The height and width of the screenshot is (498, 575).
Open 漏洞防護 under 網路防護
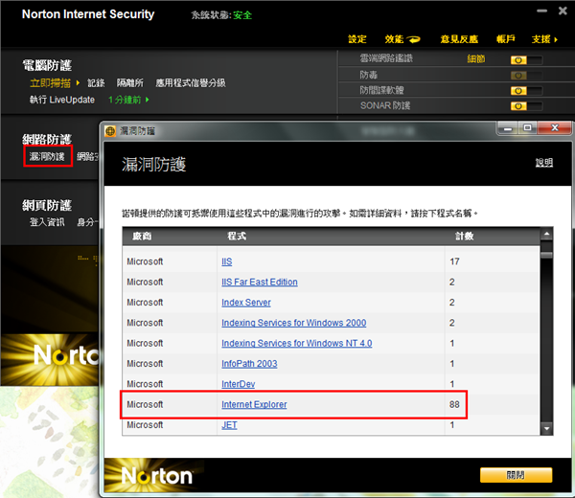click(47, 156)
